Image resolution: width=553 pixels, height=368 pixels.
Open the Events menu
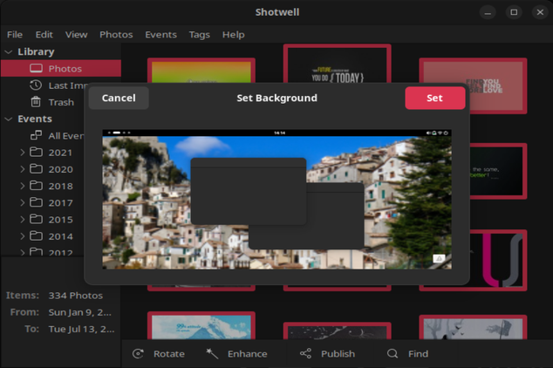160,35
